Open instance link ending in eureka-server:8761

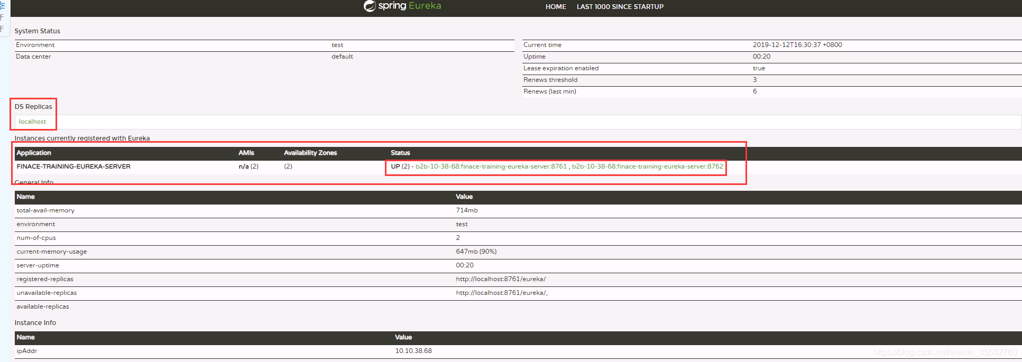tap(491, 166)
